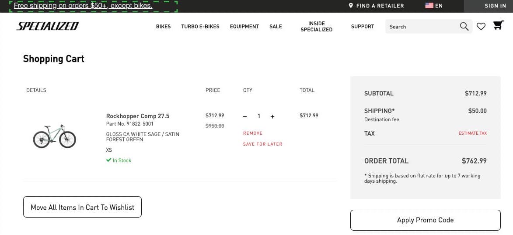Open the US flag language selector

point(429,6)
